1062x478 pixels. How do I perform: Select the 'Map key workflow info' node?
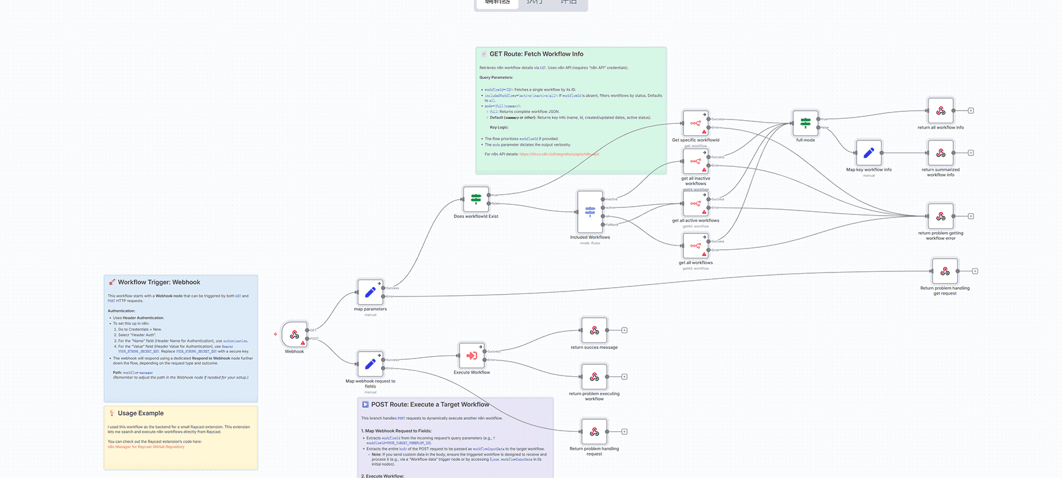[x=869, y=152]
